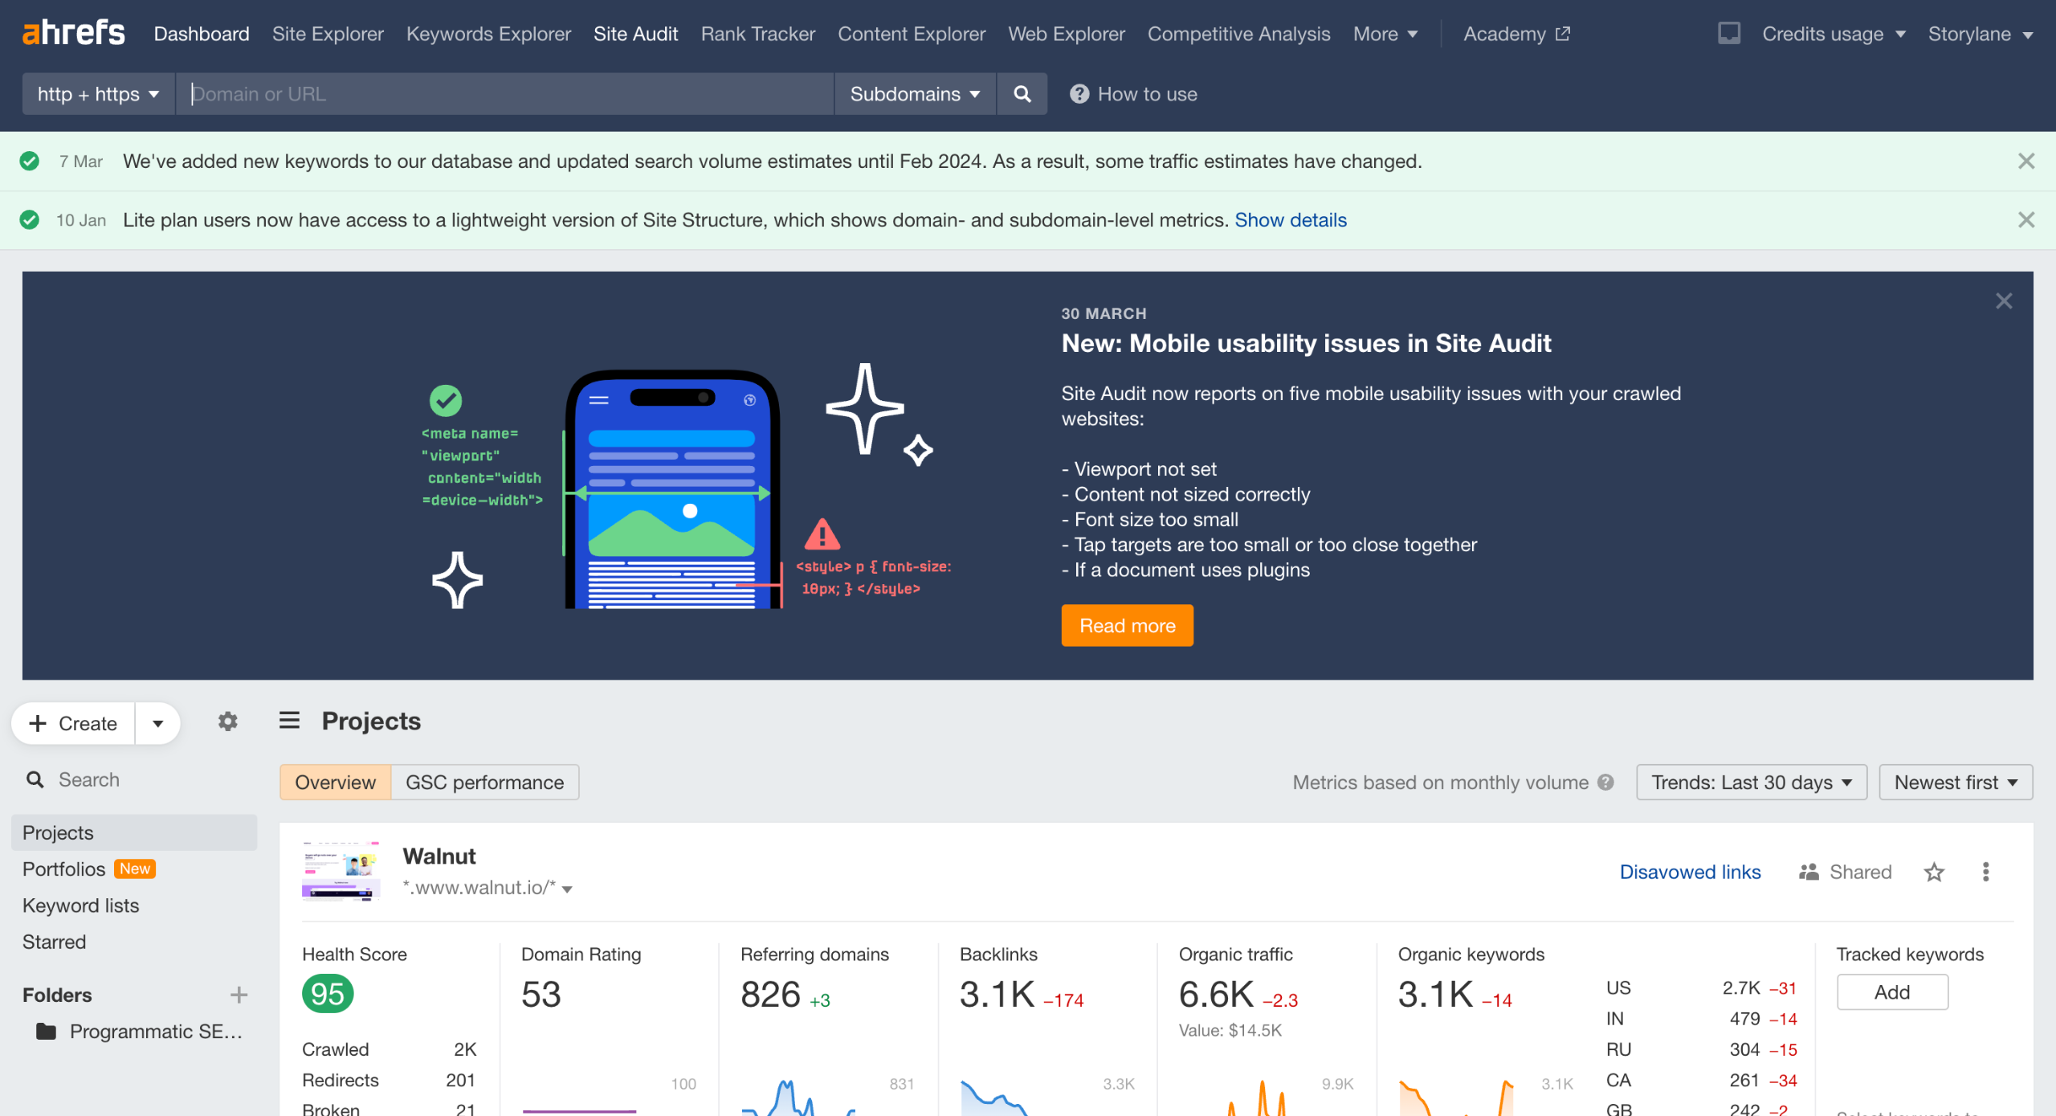Select Projects in sidebar

point(133,832)
